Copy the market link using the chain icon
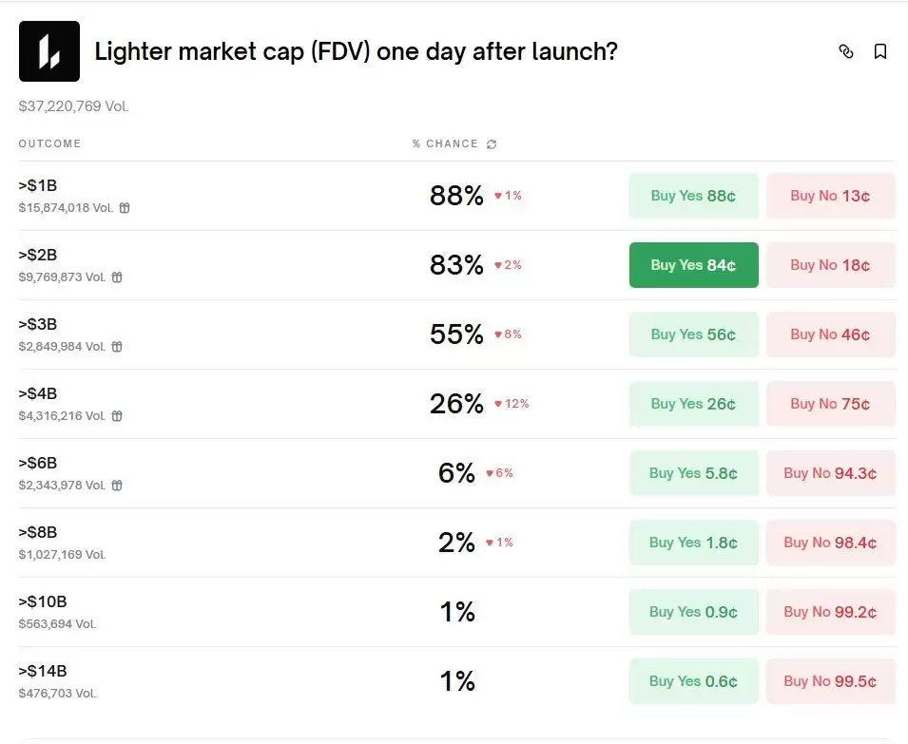 coord(846,52)
